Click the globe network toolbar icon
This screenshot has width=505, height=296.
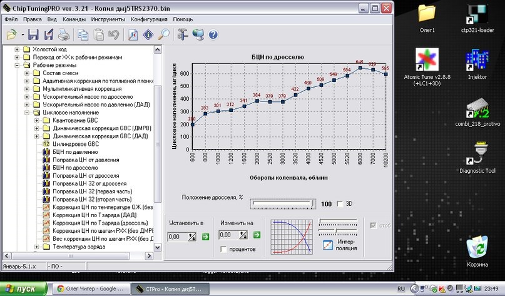tap(198, 34)
